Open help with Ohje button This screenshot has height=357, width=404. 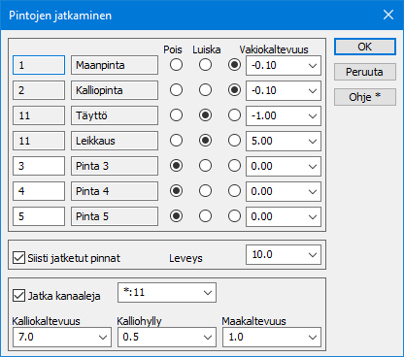[x=365, y=97]
